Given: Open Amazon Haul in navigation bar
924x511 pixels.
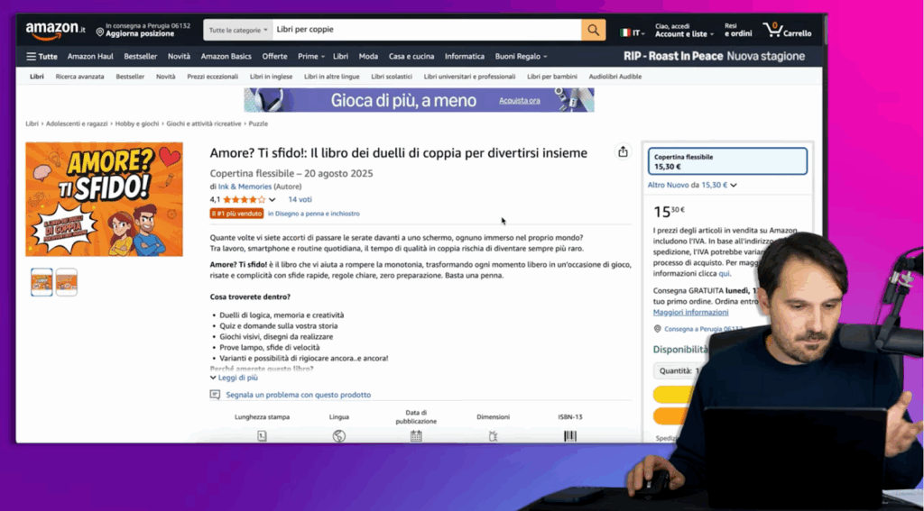Looking at the screenshot, I should click(x=90, y=57).
